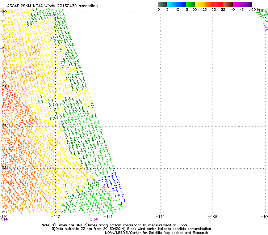Click the latitude label '-54'
This screenshot has height=235, width=268.
3,86
